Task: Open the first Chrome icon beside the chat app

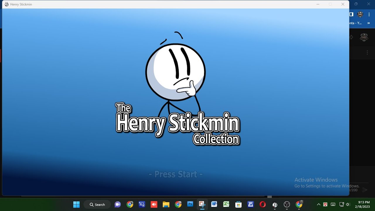Action: [130, 205]
